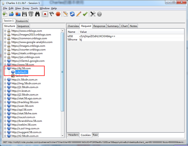Open the Summary tab
The image size is (188, 146).
pyautogui.click(x=113, y=26)
